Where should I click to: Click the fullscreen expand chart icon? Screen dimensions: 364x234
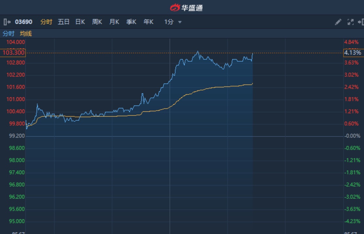coord(350,22)
